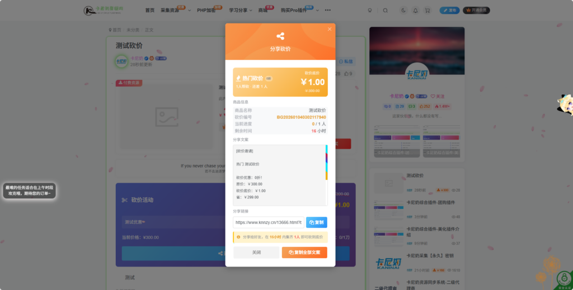Close the 分享砍价 dialog with the X
Screen dimensions: 573x290
tap(329, 29)
